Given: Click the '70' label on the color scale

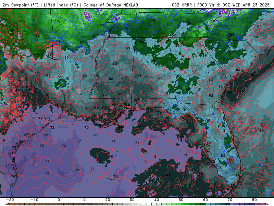Looking at the screenshot, I should (230, 200).
